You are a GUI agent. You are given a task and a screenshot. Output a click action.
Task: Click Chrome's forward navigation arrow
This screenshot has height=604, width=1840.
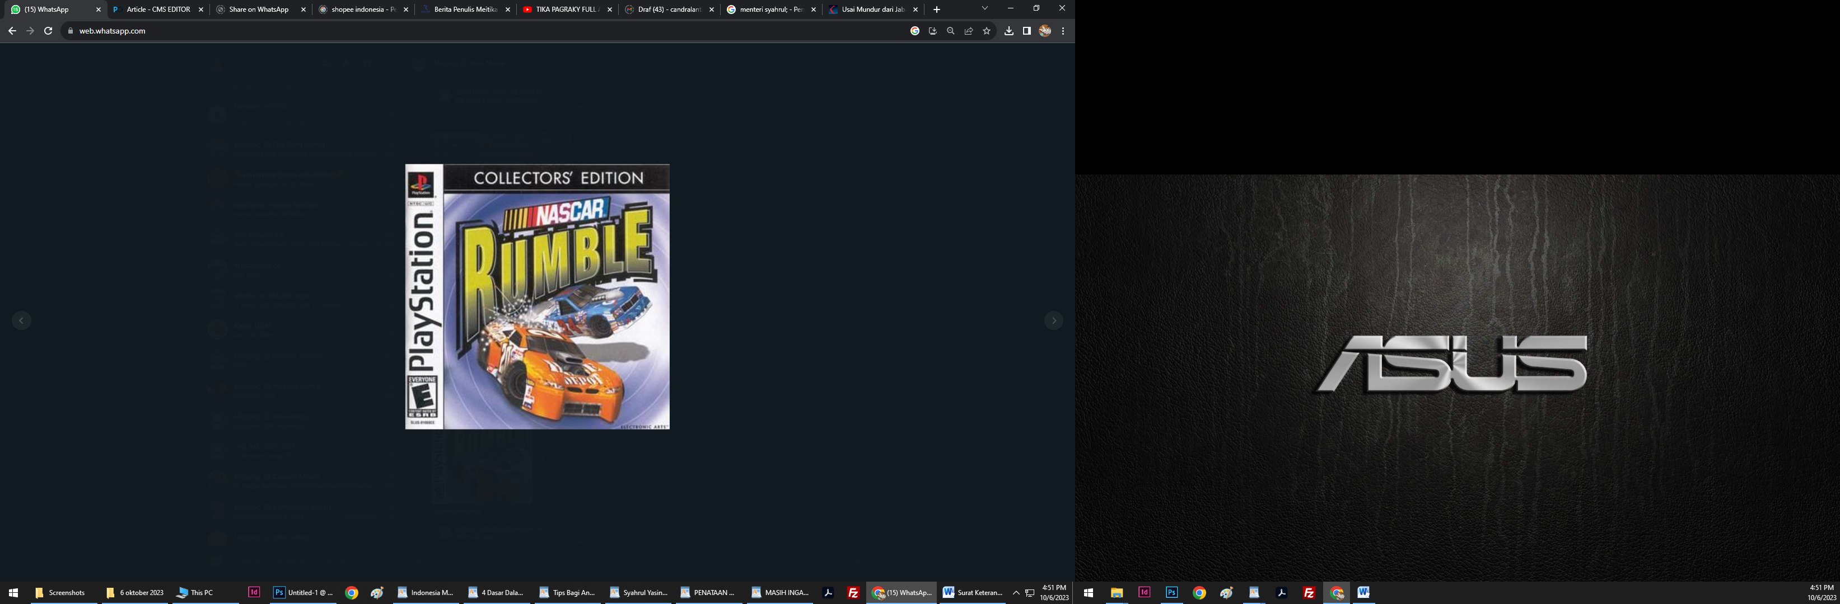point(30,31)
